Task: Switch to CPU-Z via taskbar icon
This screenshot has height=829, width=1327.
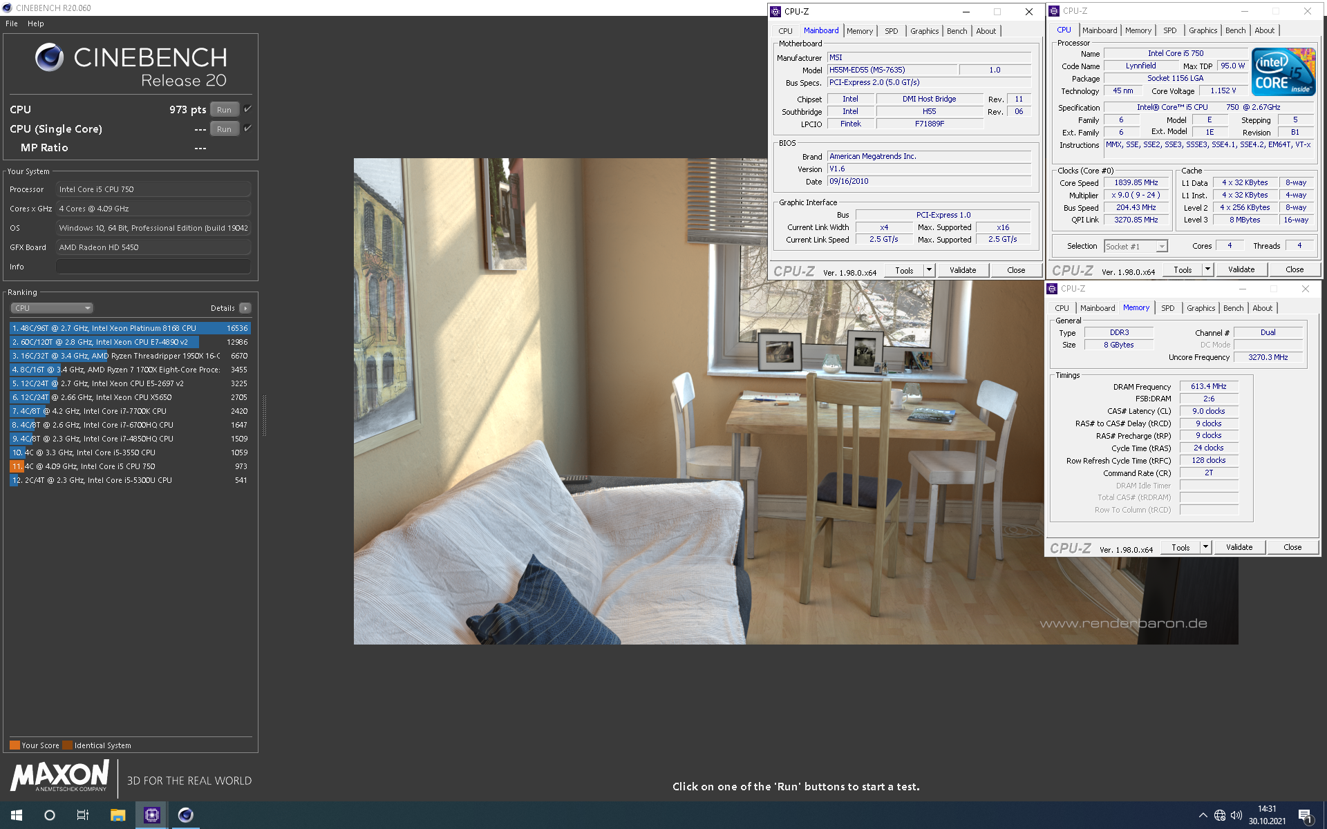Action: [x=151, y=815]
